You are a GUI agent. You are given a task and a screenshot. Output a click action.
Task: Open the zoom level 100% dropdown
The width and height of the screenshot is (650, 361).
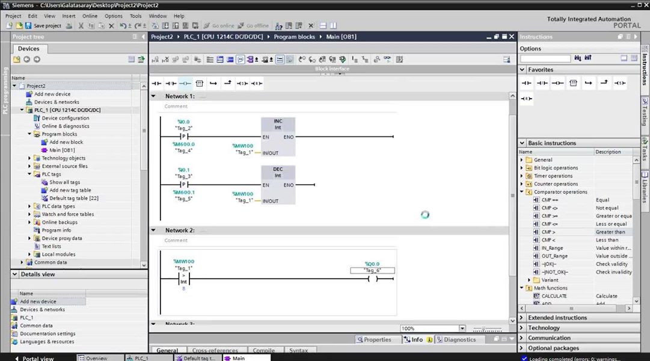coord(462,329)
